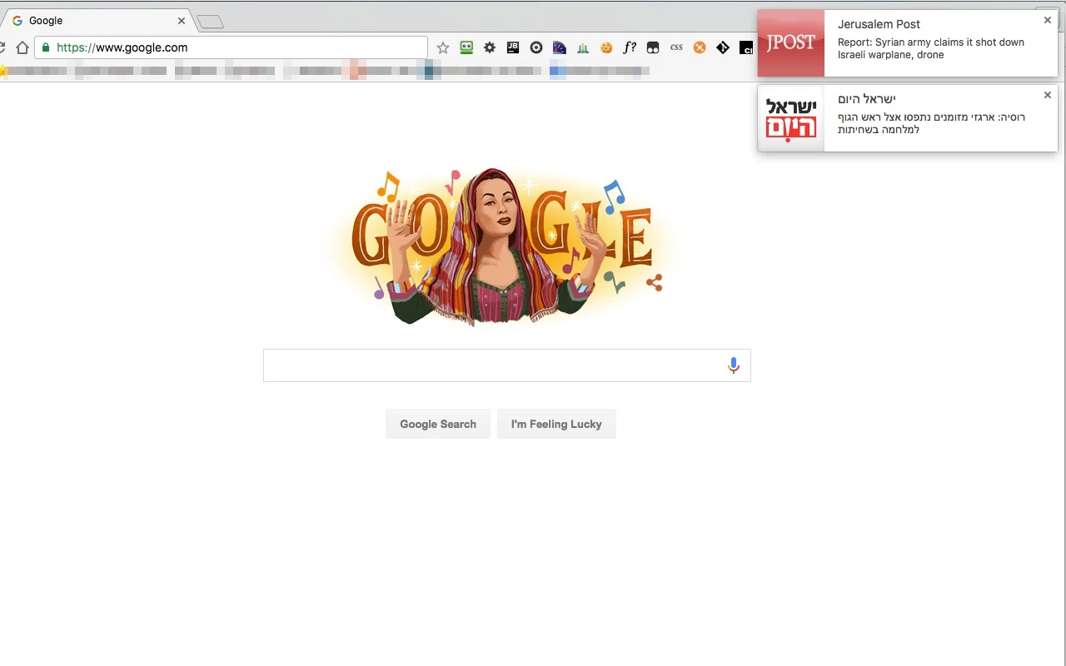Open the Israel Hayom Hebrew notification
This screenshot has height=666, width=1066.
tap(908, 118)
